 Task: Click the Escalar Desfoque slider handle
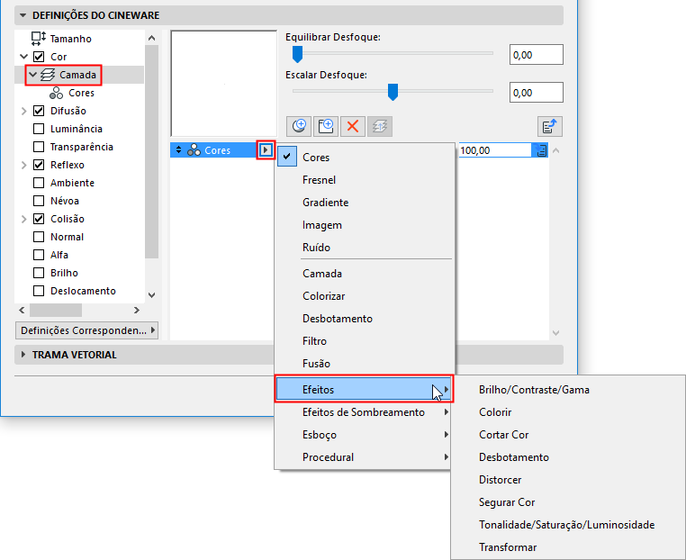tap(393, 92)
